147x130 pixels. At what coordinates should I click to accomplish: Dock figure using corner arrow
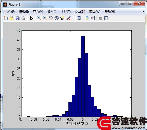pos(143,12)
